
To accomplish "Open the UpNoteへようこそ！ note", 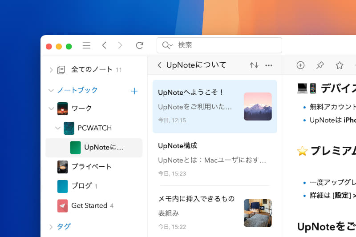I will [x=215, y=106].
